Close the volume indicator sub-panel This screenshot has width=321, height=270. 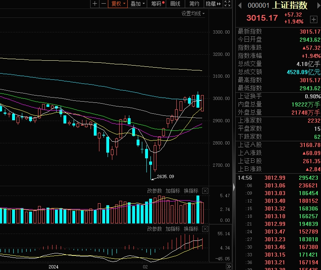pyautogui.click(x=205, y=191)
